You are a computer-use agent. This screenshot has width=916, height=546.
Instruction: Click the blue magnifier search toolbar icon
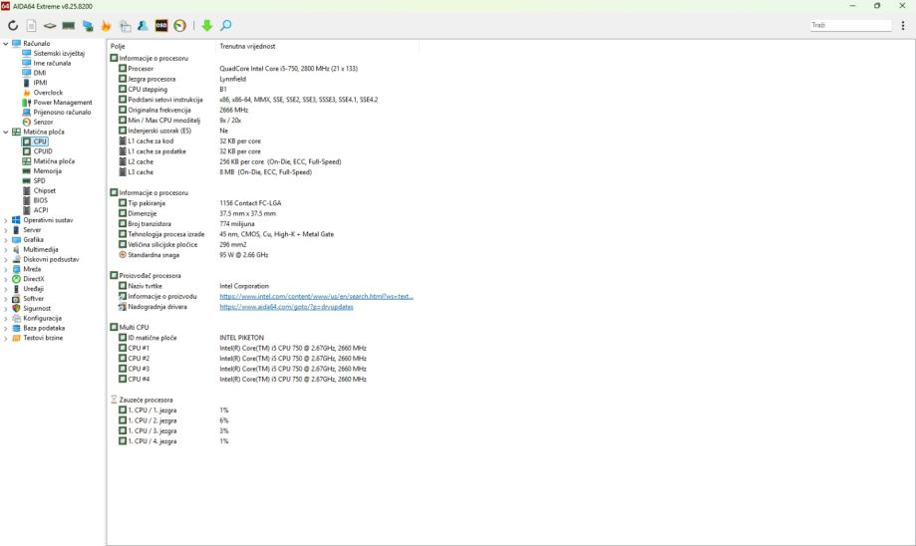click(x=225, y=25)
